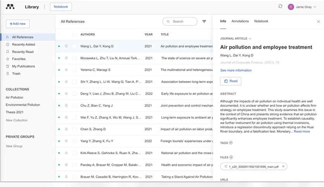The width and height of the screenshot is (324, 187).
Task: Click See more information link
Action: [236, 70]
